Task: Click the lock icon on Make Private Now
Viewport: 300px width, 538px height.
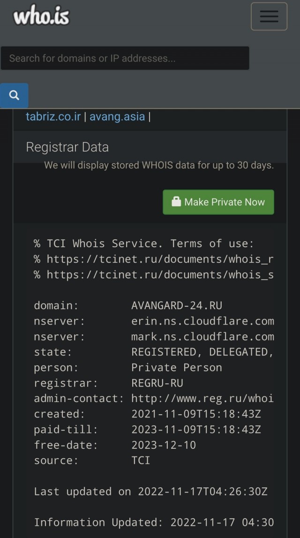Action: click(x=176, y=202)
